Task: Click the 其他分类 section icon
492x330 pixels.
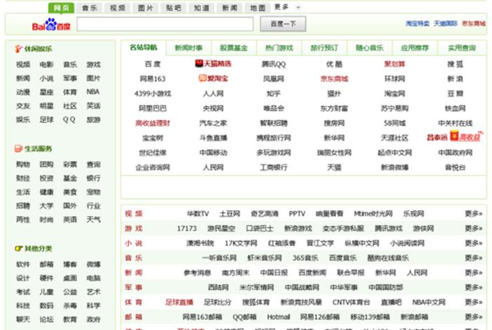Action: [x=18, y=249]
